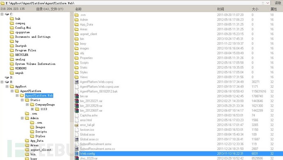
Task: Expand the 1113 folder node
Action: pos(32,109)
